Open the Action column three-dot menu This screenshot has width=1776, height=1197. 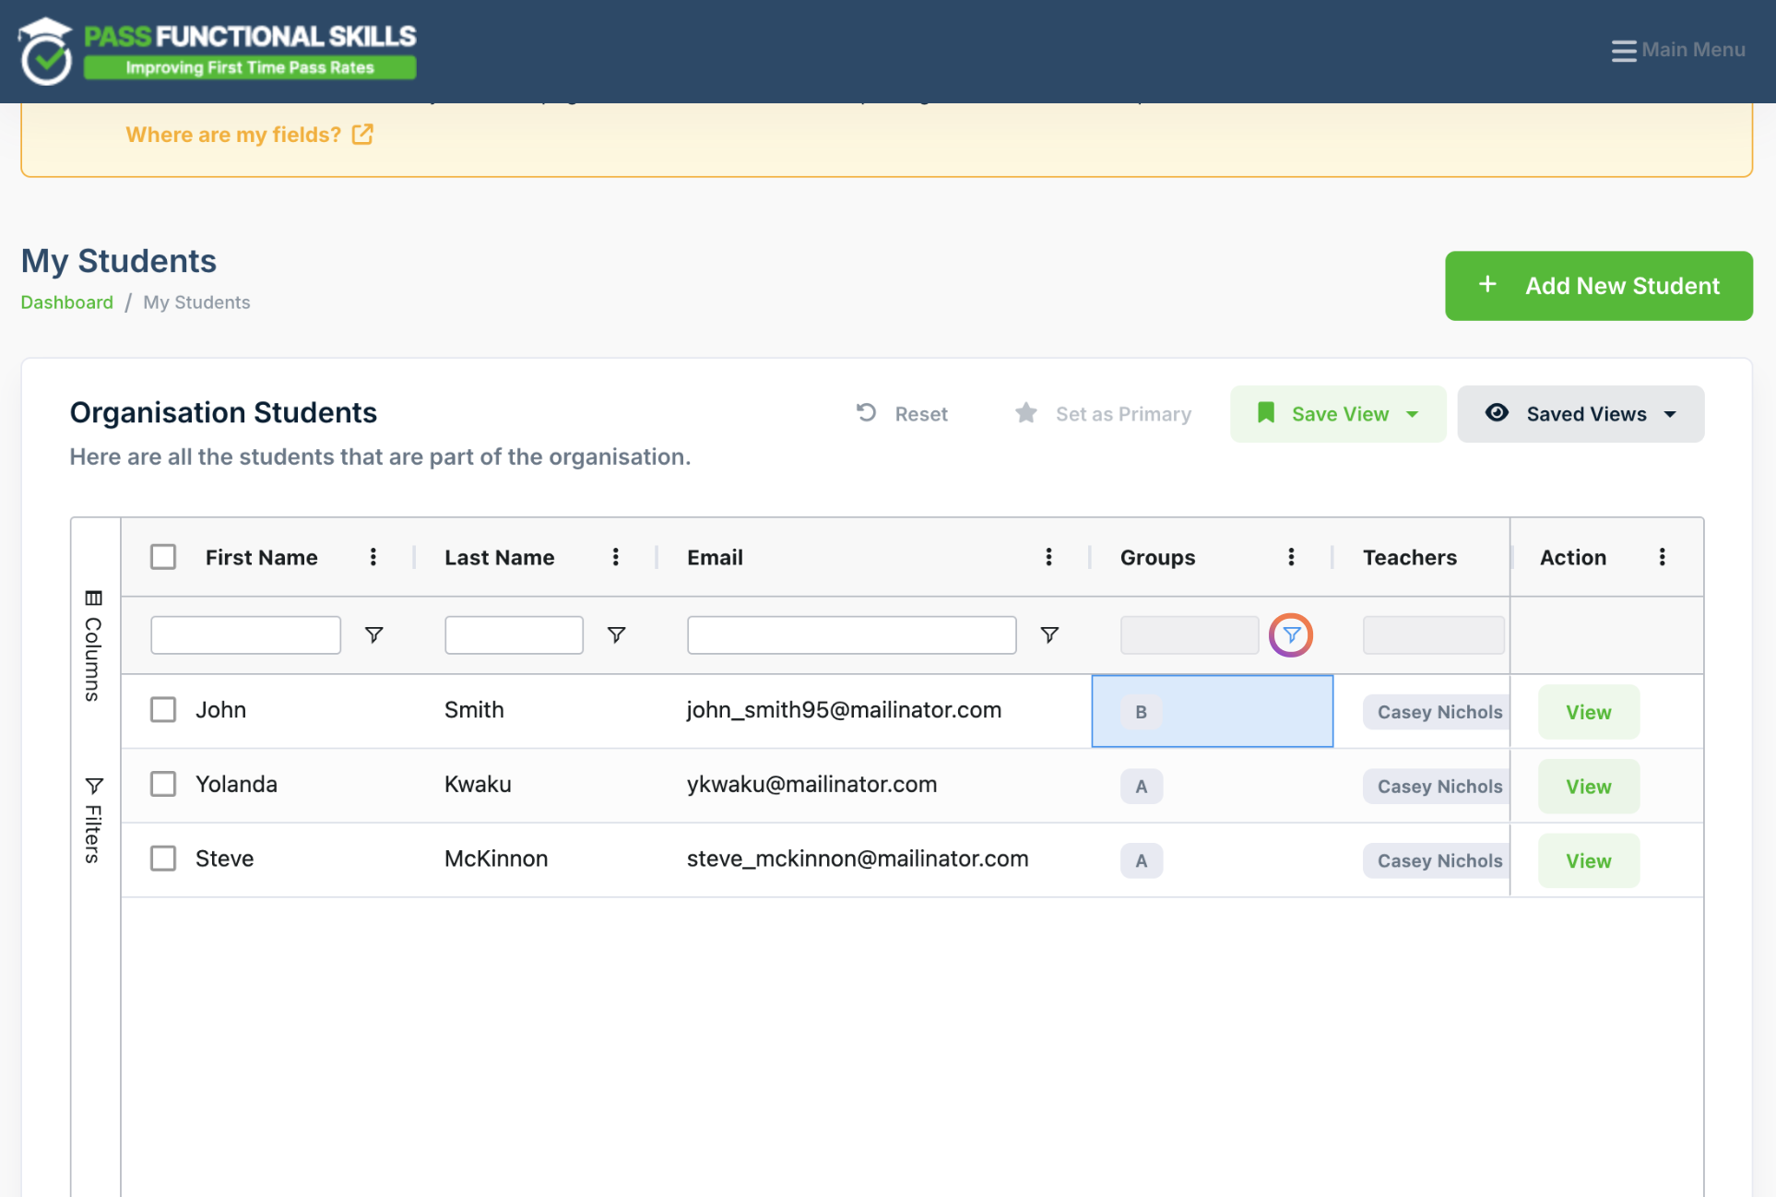pos(1662,557)
